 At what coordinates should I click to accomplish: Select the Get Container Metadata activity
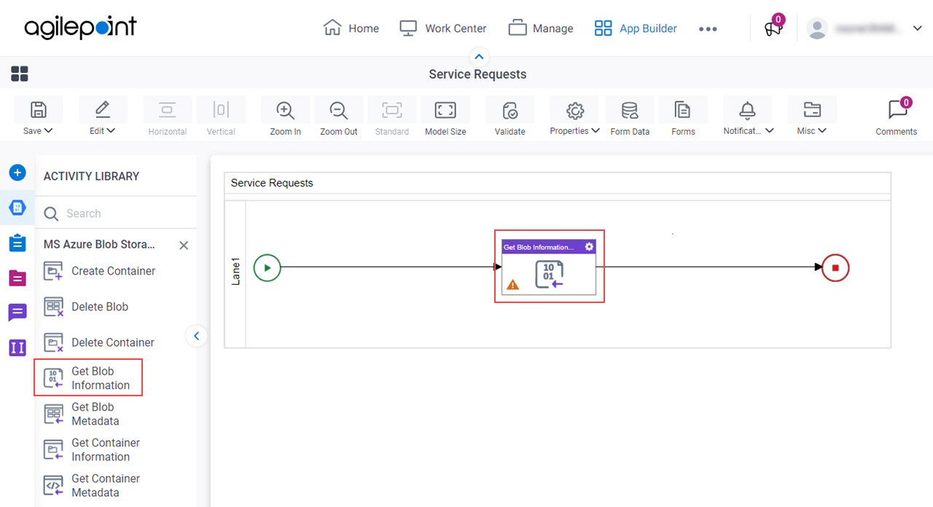(x=92, y=485)
